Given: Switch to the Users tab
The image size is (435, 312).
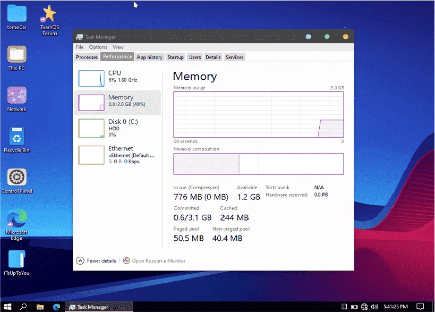Looking at the screenshot, I should pos(195,57).
